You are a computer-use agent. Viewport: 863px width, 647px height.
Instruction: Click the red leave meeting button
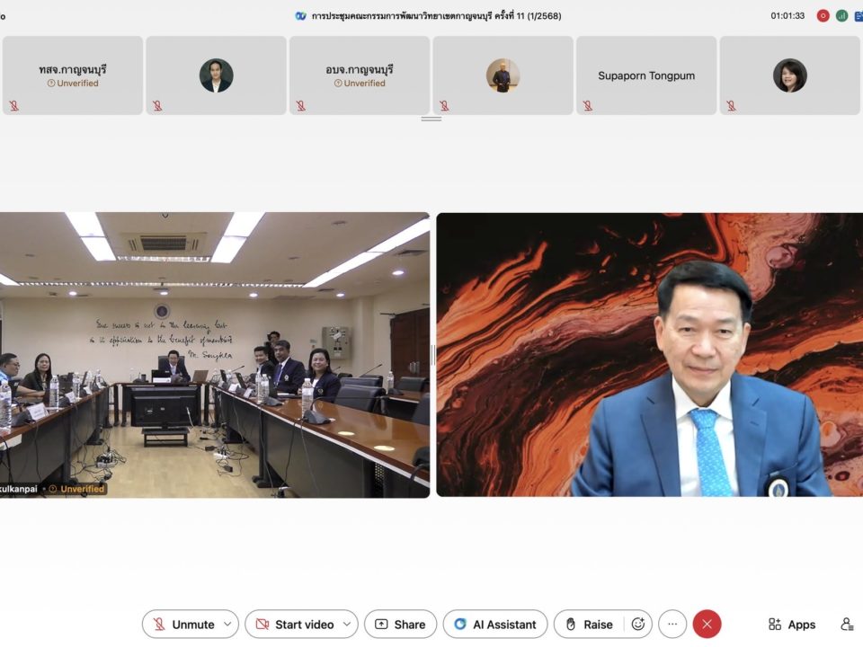[707, 625]
